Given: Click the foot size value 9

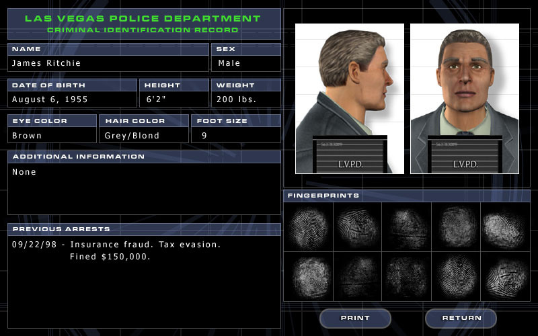Looking at the screenshot, I should [x=204, y=136].
